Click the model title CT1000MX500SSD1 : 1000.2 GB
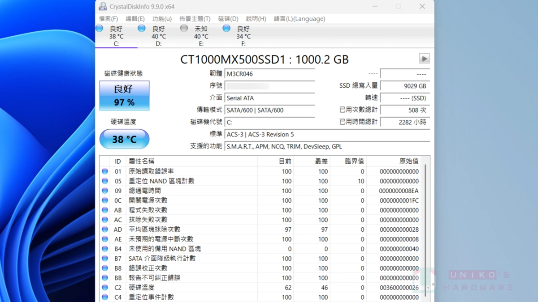 [x=265, y=60]
